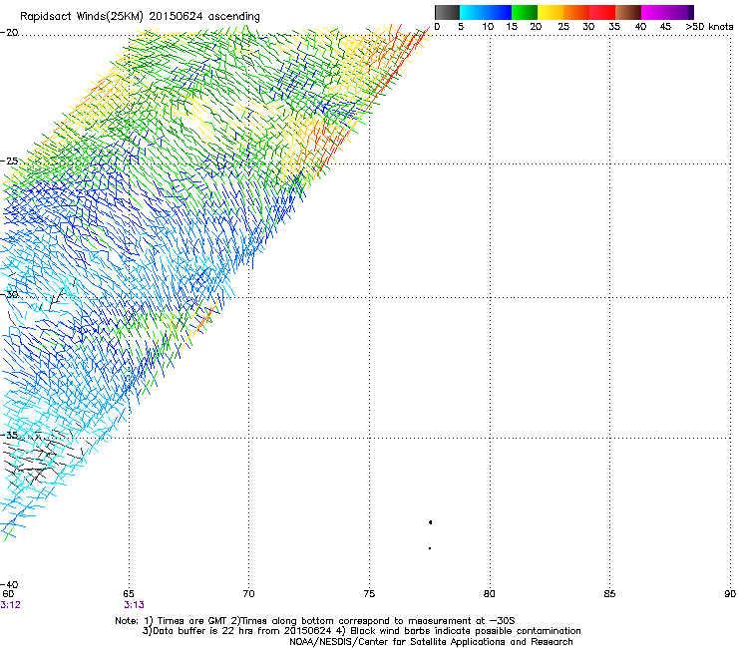Click the 'Times are GMT' note line
738x648 pixels.
[x=315, y=621]
